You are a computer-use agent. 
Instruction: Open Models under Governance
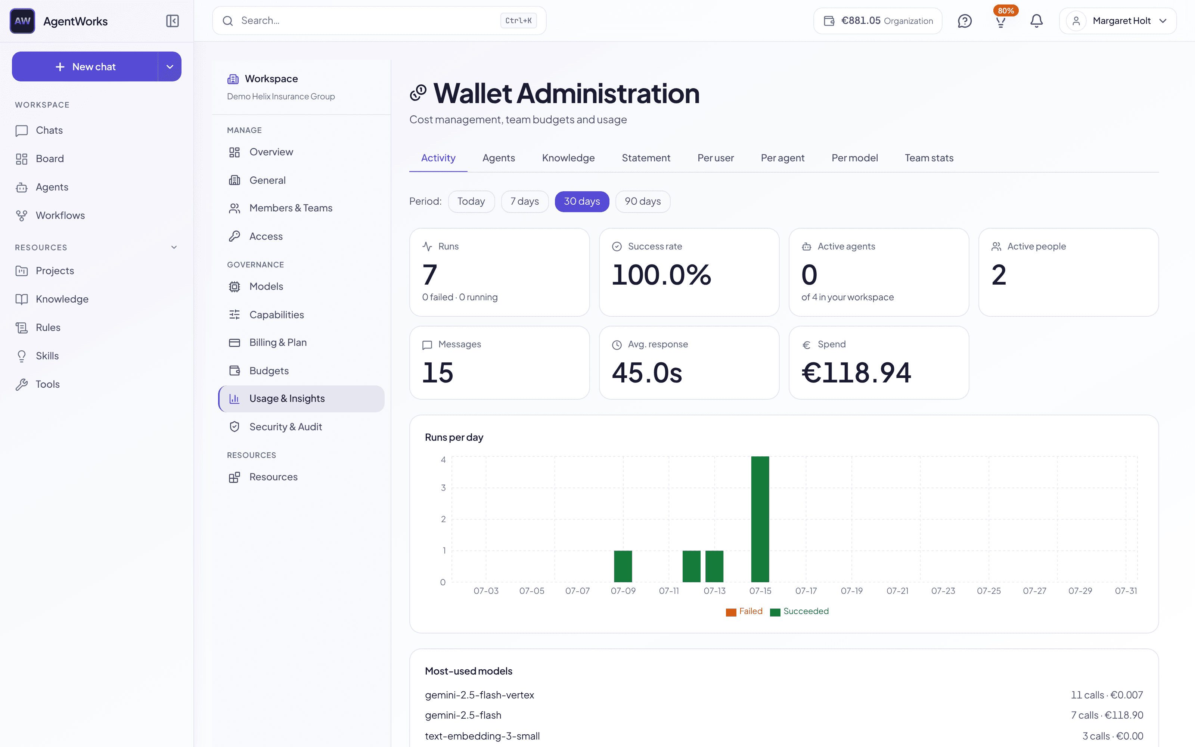point(301,286)
